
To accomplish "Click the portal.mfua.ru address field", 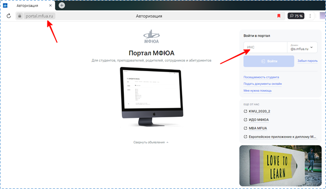I will [x=39, y=16].
